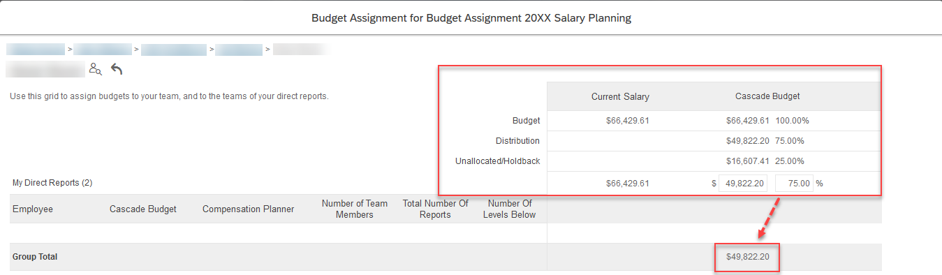Click Number of Team Members column header
942x275 pixels.
pyautogui.click(x=355, y=209)
